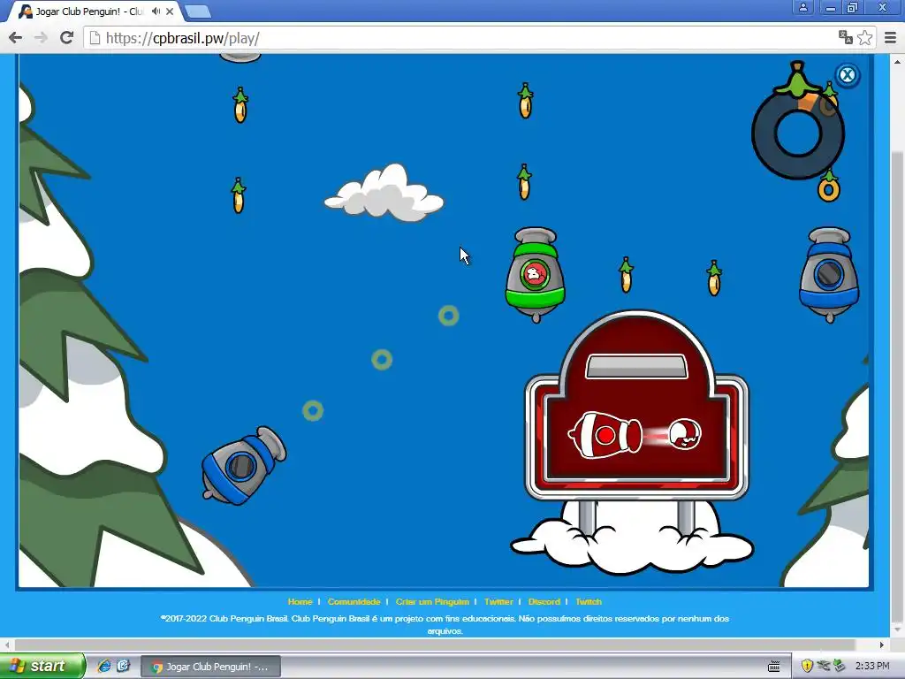Click the Chrome user profile button
The width and height of the screenshot is (905, 679).
pyautogui.click(x=802, y=7)
